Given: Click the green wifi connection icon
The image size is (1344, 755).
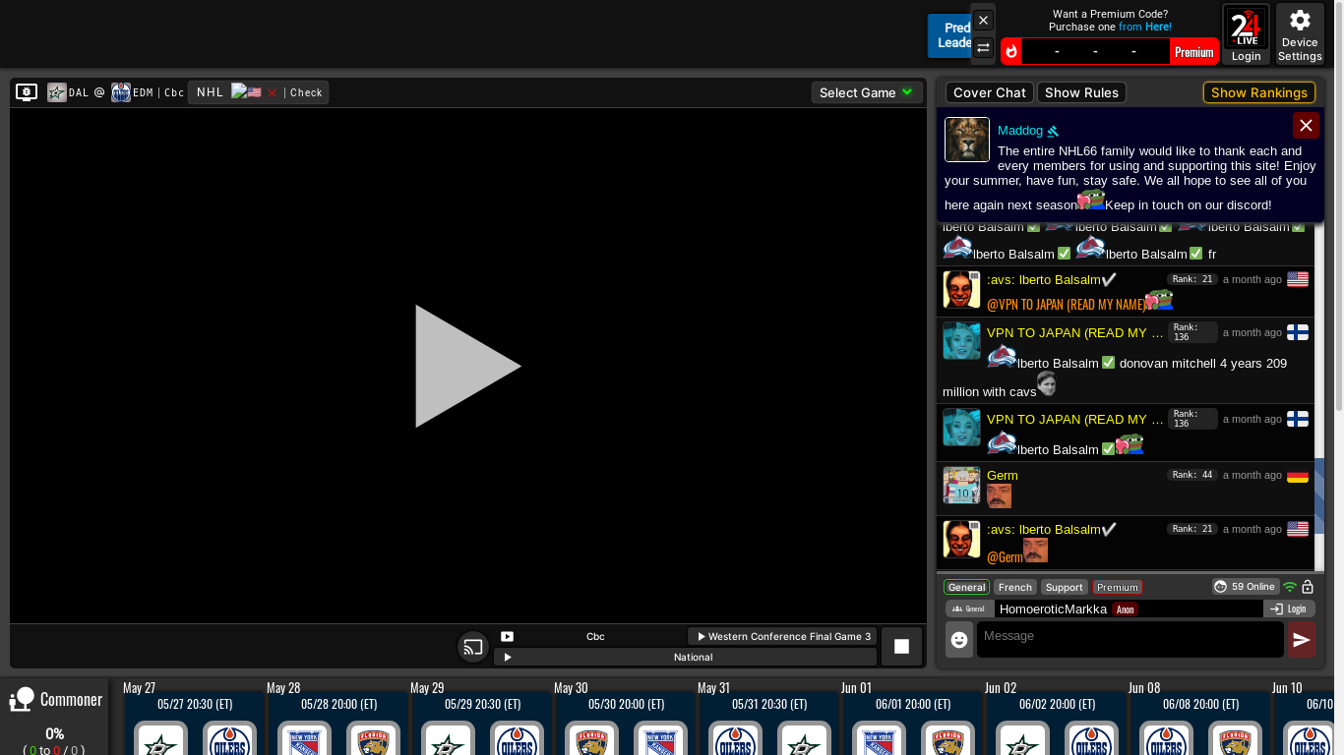Looking at the screenshot, I should pyautogui.click(x=1290, y=587).
